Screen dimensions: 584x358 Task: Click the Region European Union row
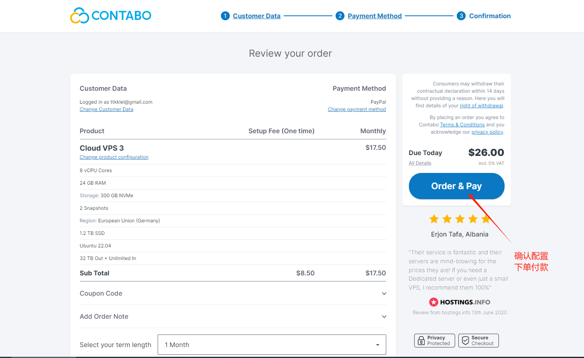[x=233, y=221]
